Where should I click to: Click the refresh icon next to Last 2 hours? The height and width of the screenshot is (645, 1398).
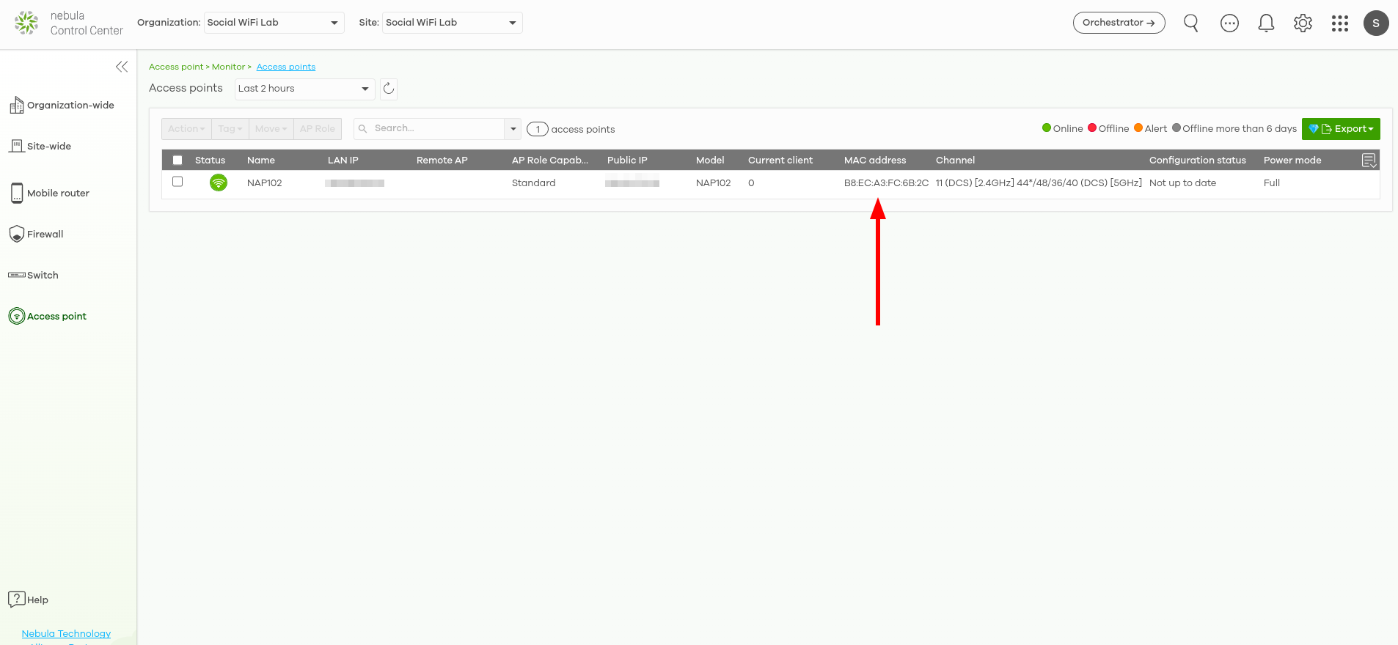point(389,89)
